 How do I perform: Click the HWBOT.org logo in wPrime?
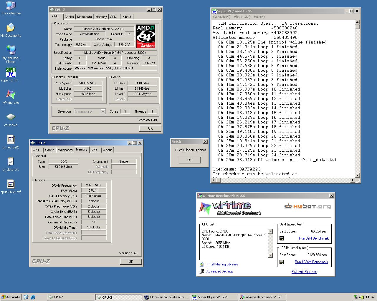(x=307, y=206)
